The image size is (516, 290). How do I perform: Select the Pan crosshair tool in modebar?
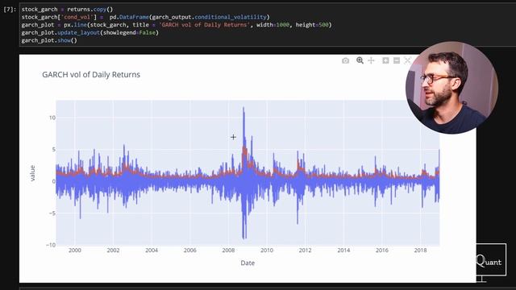pyautogui.click(x=371, y=60)
